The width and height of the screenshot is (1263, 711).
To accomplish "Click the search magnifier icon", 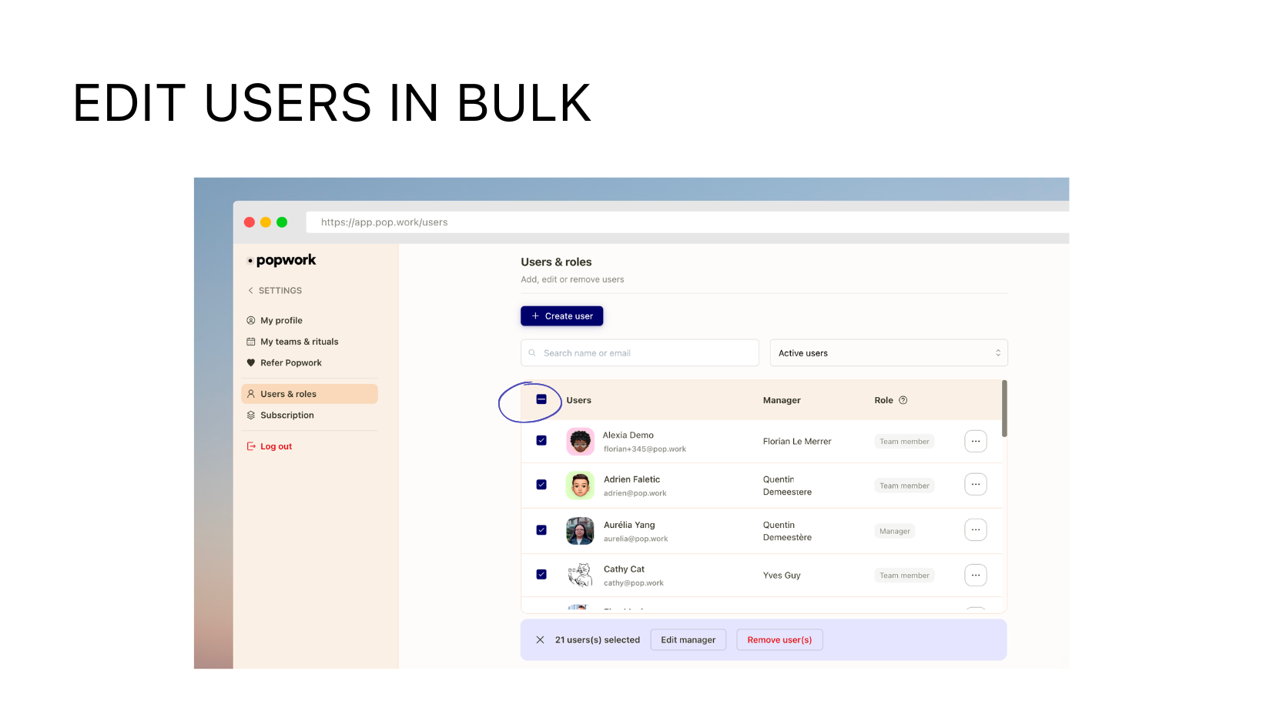I will (x=532, y=352).
